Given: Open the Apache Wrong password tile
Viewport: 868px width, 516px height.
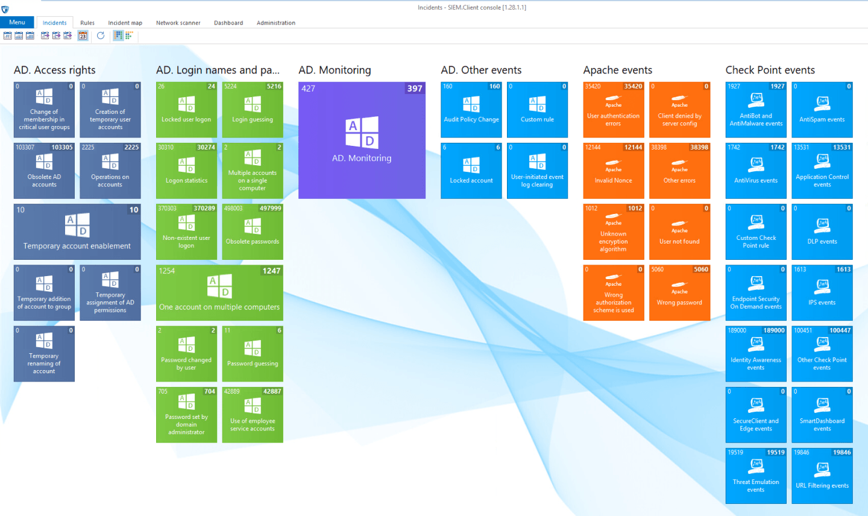Looking at the screenshot, I should (679, 293).
